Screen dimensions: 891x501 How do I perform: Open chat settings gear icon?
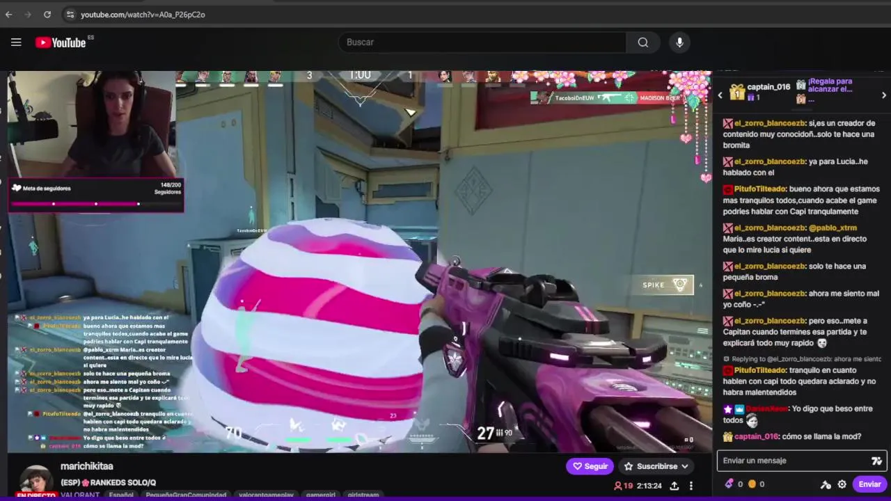click(842, 484)
